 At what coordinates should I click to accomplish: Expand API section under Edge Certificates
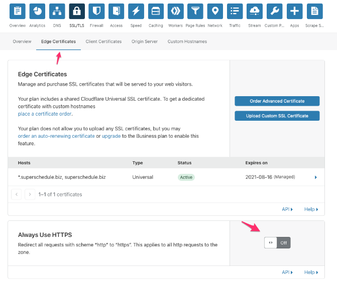tap(287, 209)
